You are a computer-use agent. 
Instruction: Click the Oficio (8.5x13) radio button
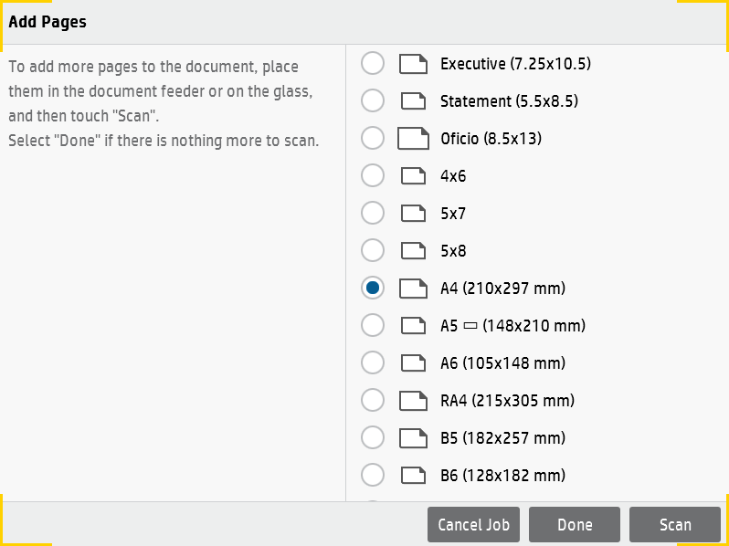[x=373, y=139]
